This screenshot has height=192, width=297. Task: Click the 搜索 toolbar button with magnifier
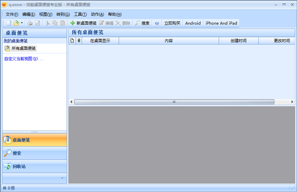coord(142,23)
